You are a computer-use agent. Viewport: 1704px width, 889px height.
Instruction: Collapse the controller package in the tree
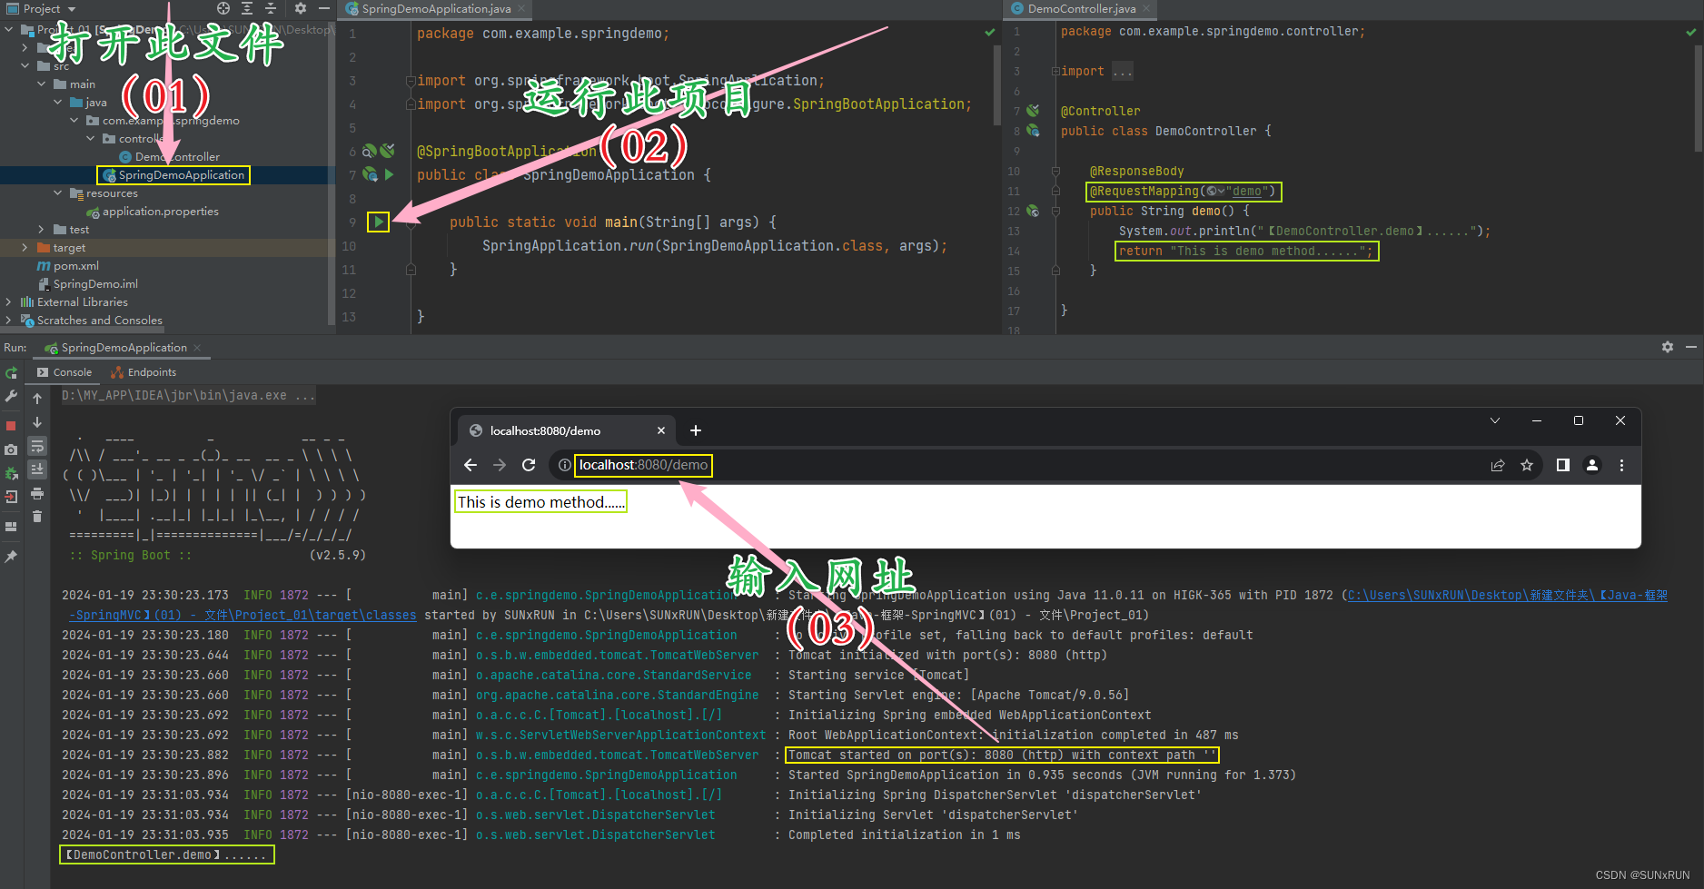(90, 138)
